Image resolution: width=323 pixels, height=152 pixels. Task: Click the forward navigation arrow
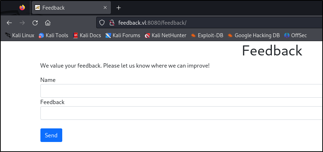click(x=22, y=23)
